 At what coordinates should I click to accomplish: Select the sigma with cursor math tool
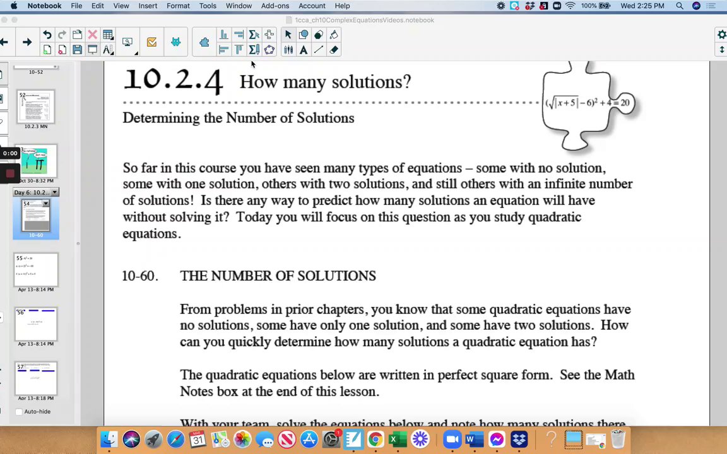click(x=254, y=35)
